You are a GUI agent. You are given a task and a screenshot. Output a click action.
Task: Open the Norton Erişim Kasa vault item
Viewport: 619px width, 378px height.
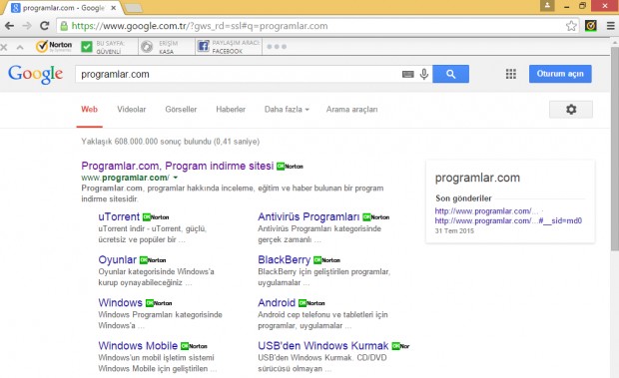coord(160,47)
